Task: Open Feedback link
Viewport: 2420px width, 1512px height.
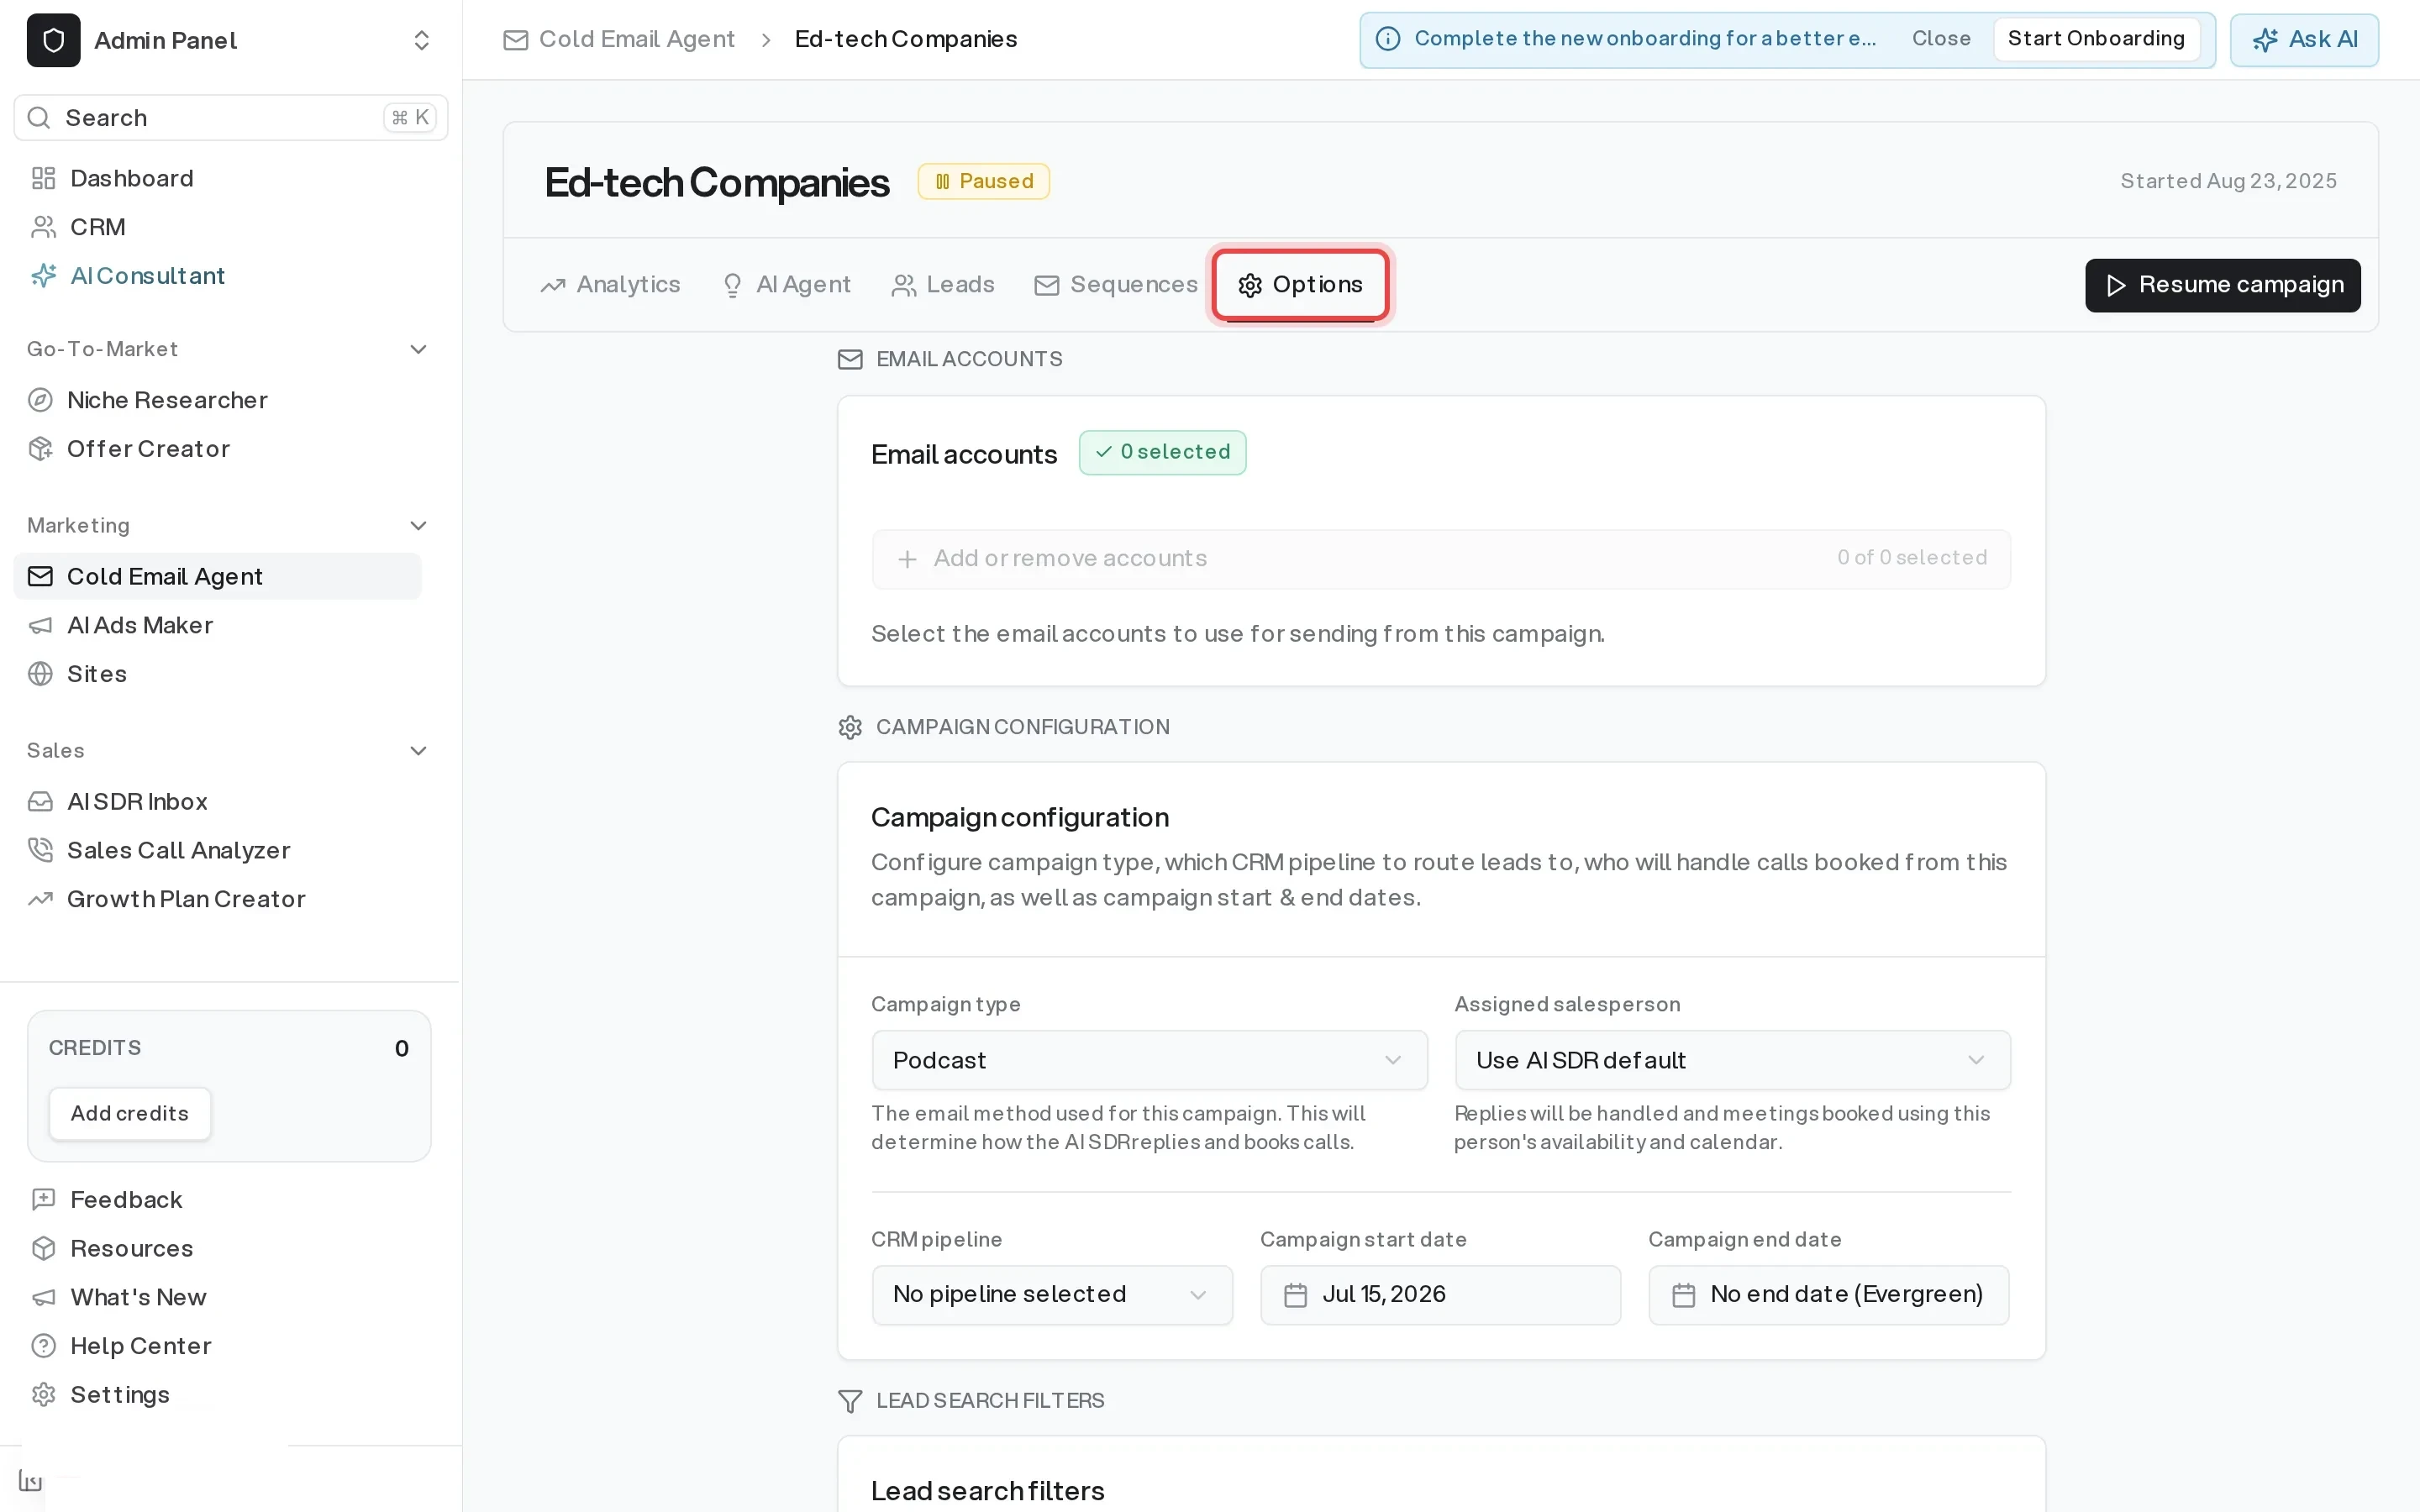Action: 126,1200
